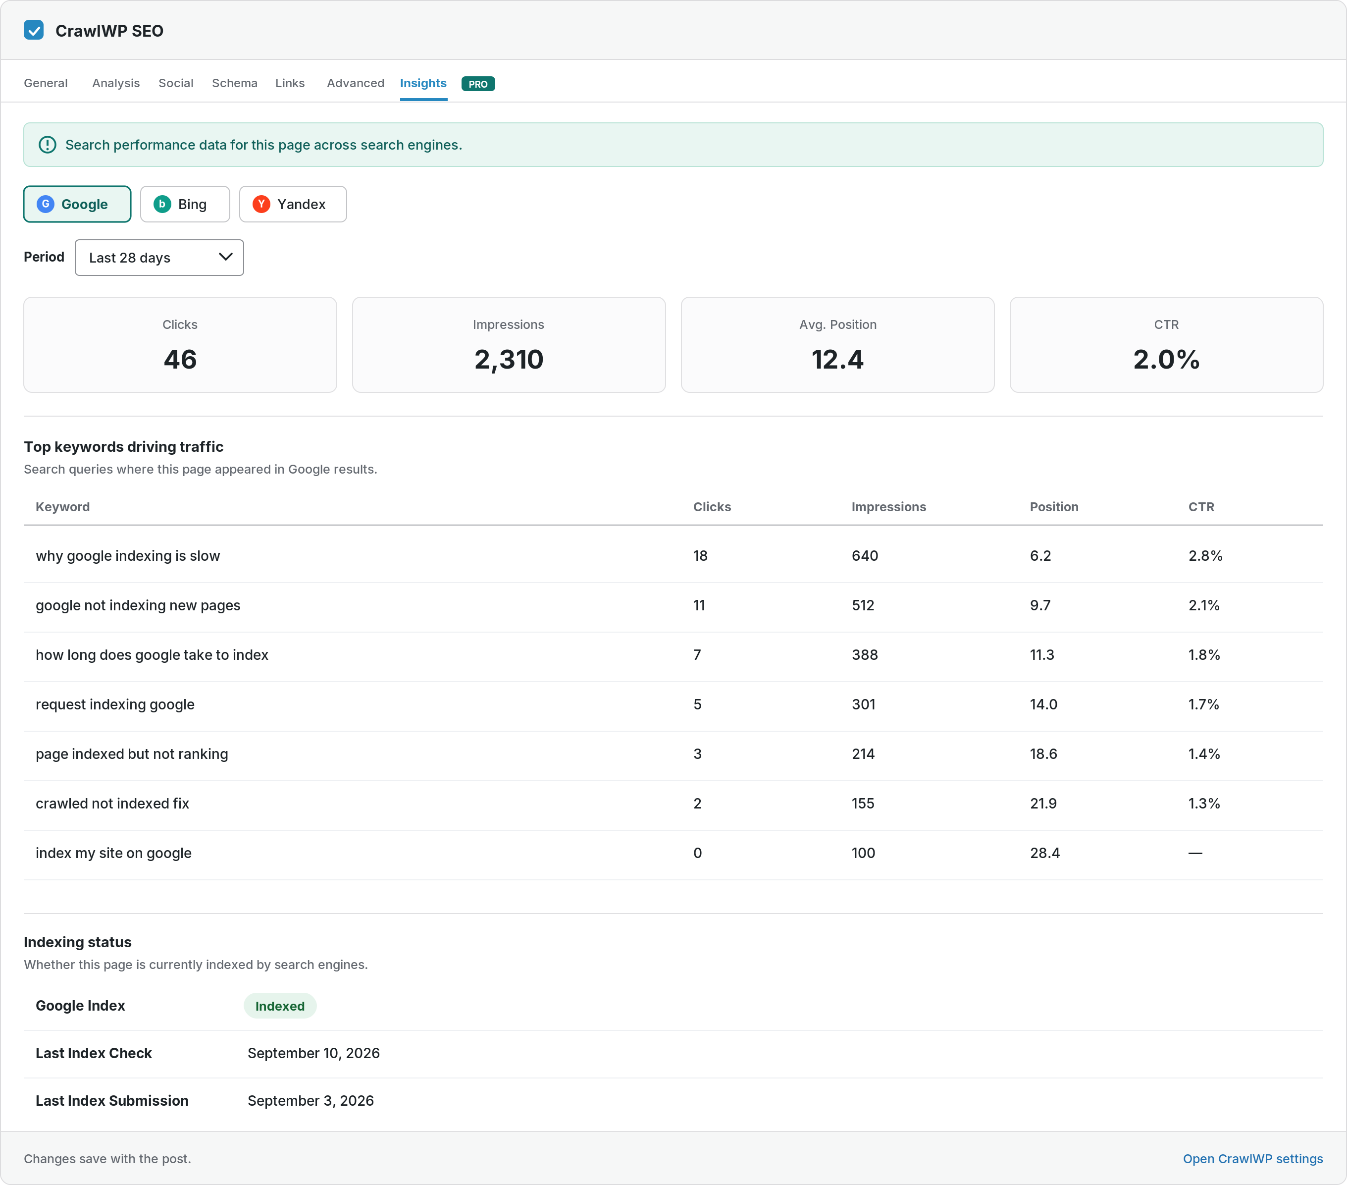Viewport: 1347px width, 1185px height.
Task: Click the Bing b icon
Action: [162, 204]
